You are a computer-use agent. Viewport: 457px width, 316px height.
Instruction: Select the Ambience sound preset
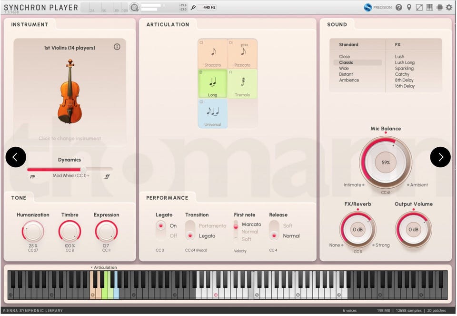(349, 80)
